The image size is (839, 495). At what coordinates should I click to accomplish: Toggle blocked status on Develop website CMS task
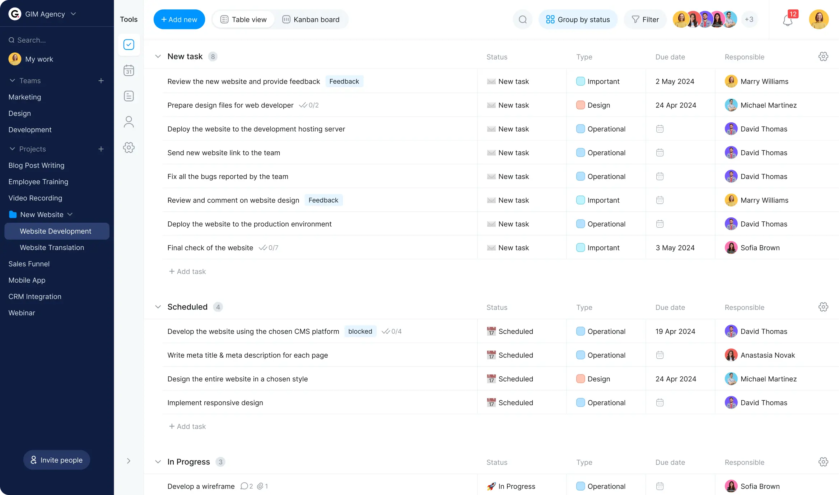pos(360,331)
